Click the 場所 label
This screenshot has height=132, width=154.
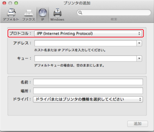26,91
